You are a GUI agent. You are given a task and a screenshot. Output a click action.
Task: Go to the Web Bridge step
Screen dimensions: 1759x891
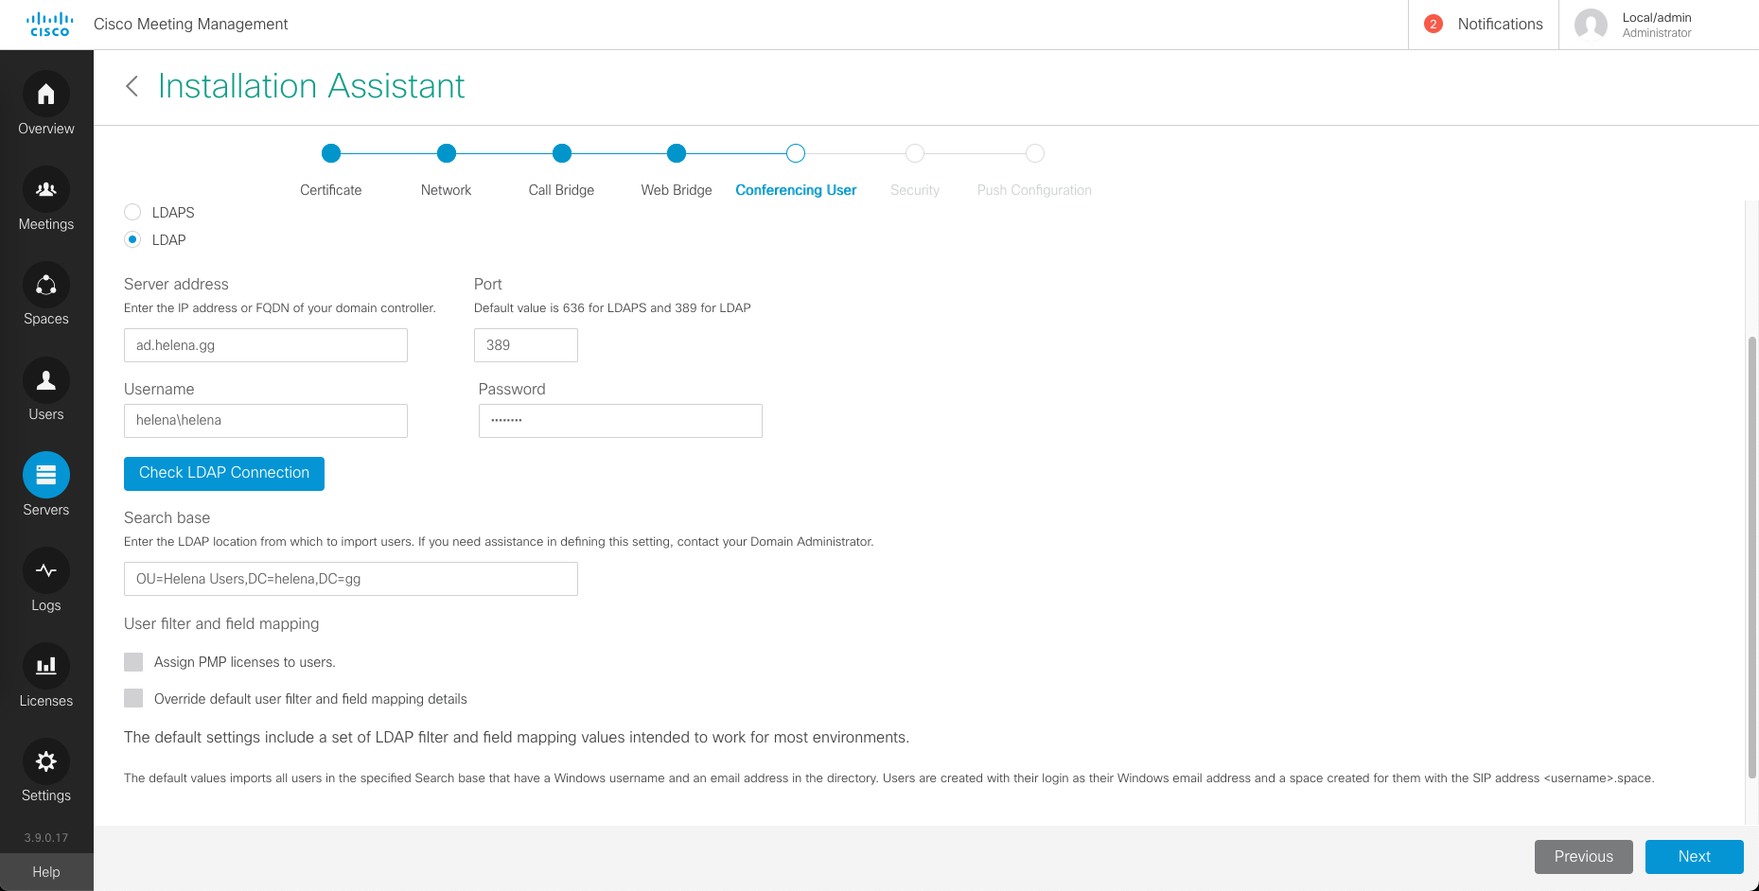point(676,153)
